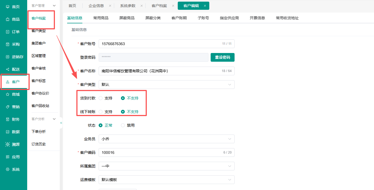
Task: Open the 数据 chart icon in sidebar
Action: tap(8, 132)
